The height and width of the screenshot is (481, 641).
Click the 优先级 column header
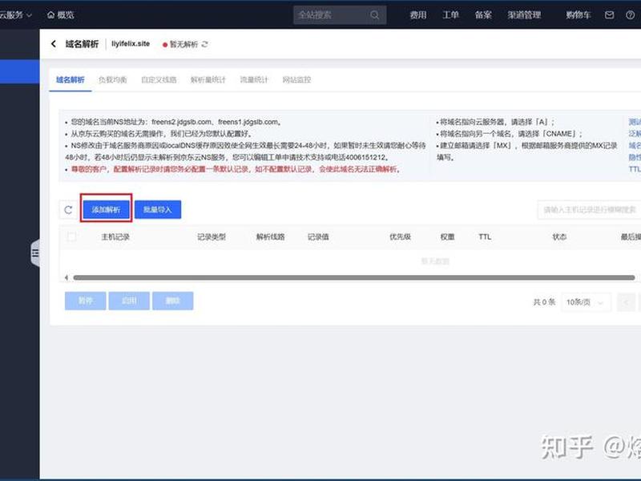tap(400, 236)
